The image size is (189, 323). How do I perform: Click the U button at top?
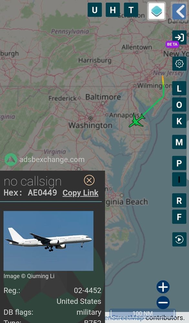click(x=94, y=10)
